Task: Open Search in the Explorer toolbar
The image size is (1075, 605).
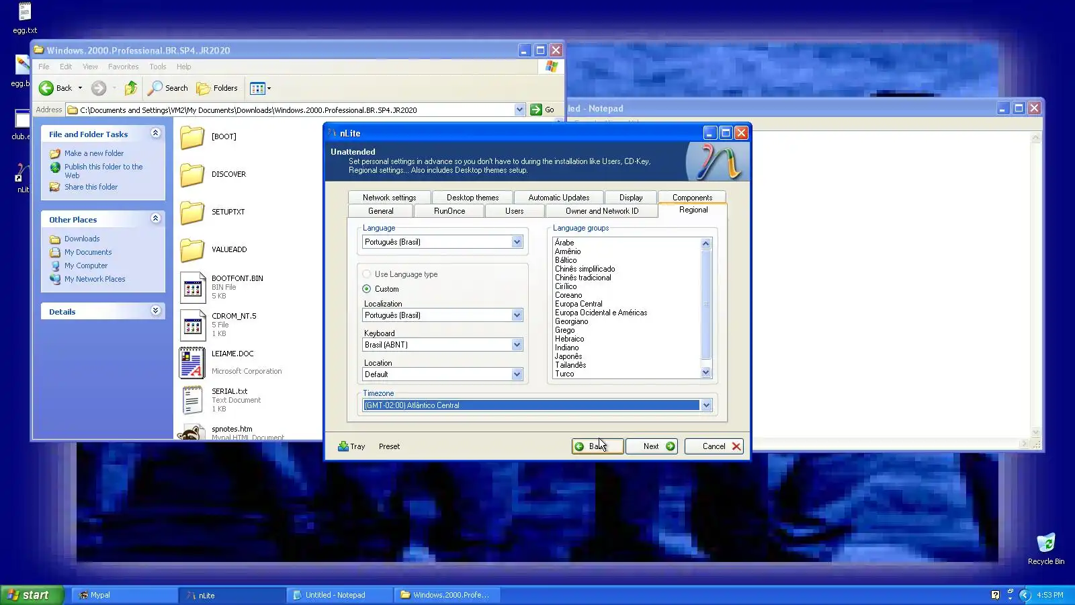Action: tap(169, 88)
